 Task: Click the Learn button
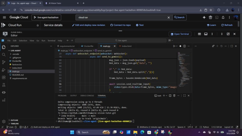[211, 25]
